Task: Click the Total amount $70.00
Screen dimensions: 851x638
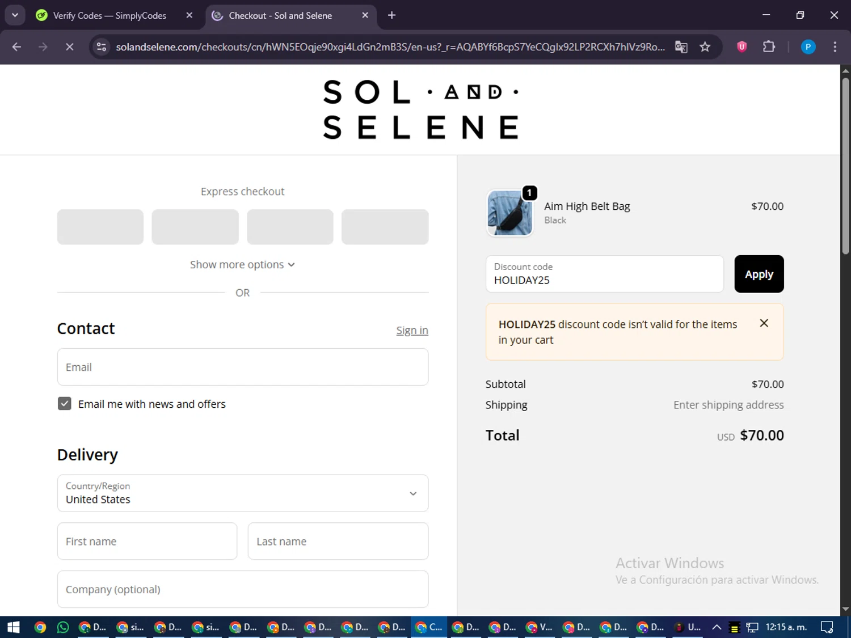Action: point(762,436)
